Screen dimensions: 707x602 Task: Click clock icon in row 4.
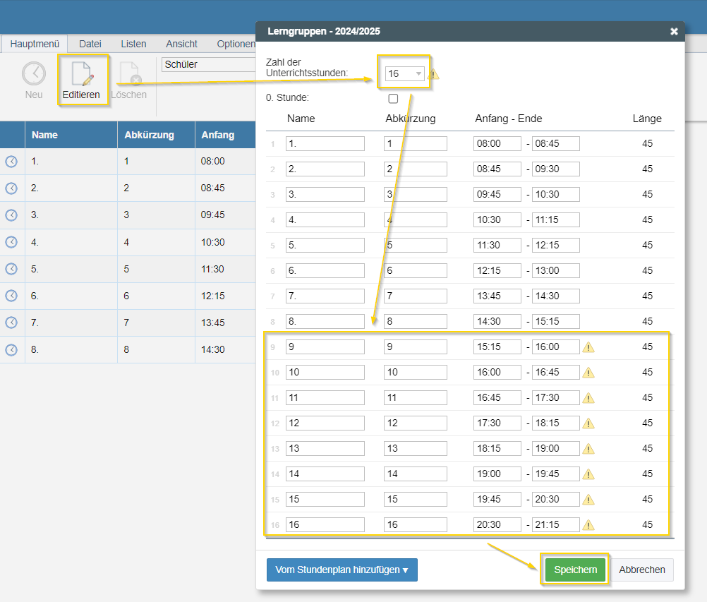point(11,242)
